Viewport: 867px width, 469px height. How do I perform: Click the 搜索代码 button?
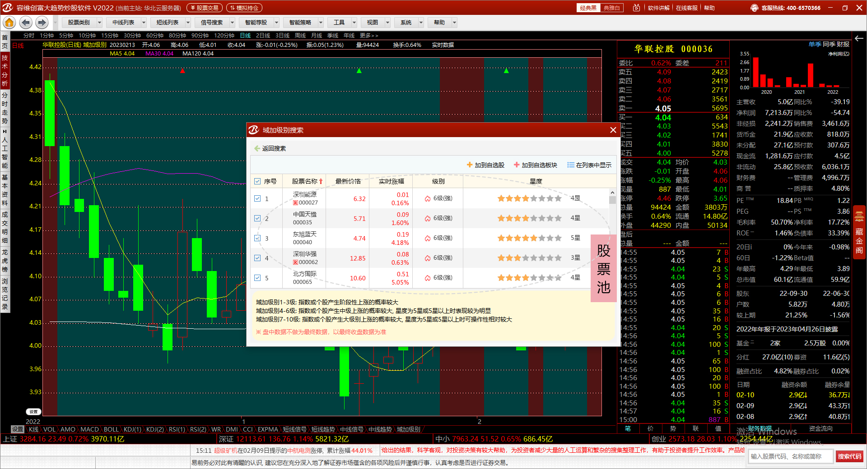pyautogui.click(x=849, y=456)
